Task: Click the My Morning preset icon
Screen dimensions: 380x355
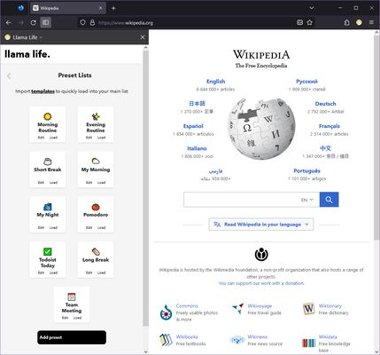Action: 96,162
